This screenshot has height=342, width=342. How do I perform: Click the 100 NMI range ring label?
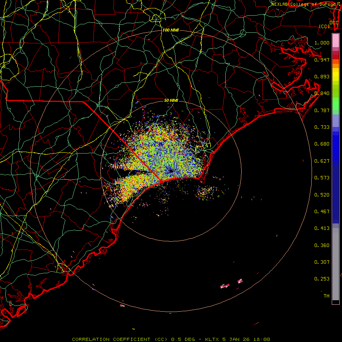[171, 30]
